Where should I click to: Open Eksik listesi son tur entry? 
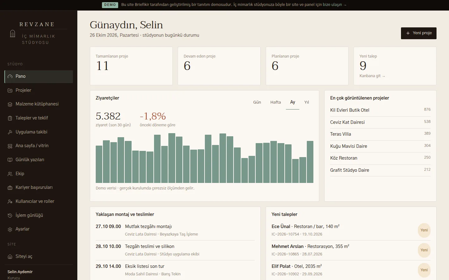coord(175,270)
